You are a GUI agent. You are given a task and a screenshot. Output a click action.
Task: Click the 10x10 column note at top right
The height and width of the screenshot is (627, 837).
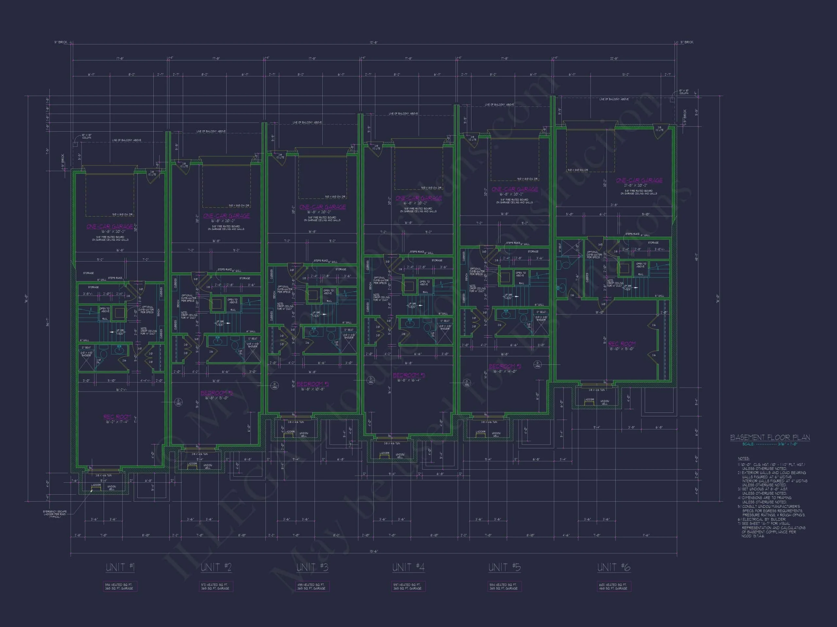point(683,92)
